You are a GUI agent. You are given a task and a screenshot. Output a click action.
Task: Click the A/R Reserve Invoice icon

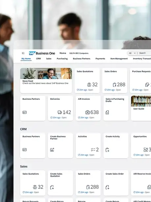point(149,187)
